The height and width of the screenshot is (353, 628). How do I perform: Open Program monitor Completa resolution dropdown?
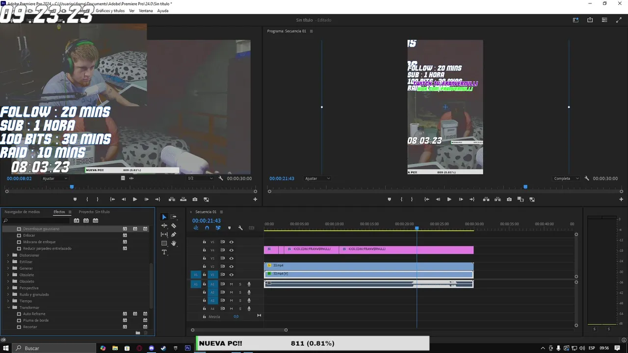pyautogui.click(x=566, y=178)
